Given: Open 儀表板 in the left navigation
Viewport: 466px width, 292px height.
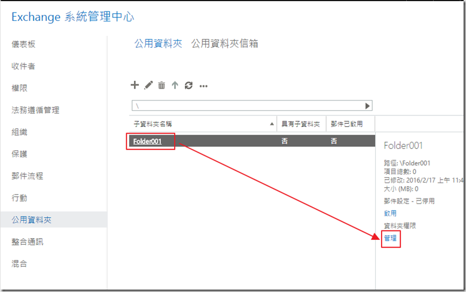Looking at the screenshot, I should point(23,44).
